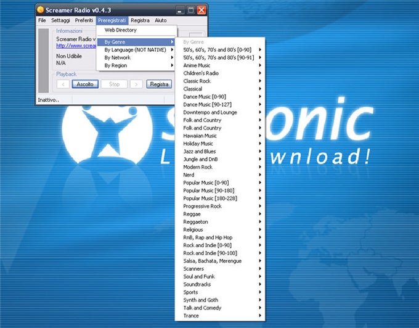Click submenu arrow beside Sports
The width and height of the screenshot is (419, 328).
click(260, 292)
